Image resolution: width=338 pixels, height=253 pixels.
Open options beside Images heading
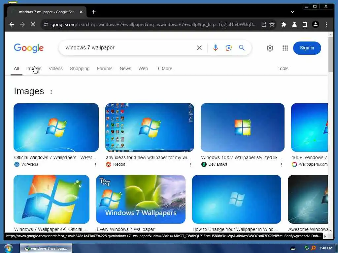click(x=51, y=92)
